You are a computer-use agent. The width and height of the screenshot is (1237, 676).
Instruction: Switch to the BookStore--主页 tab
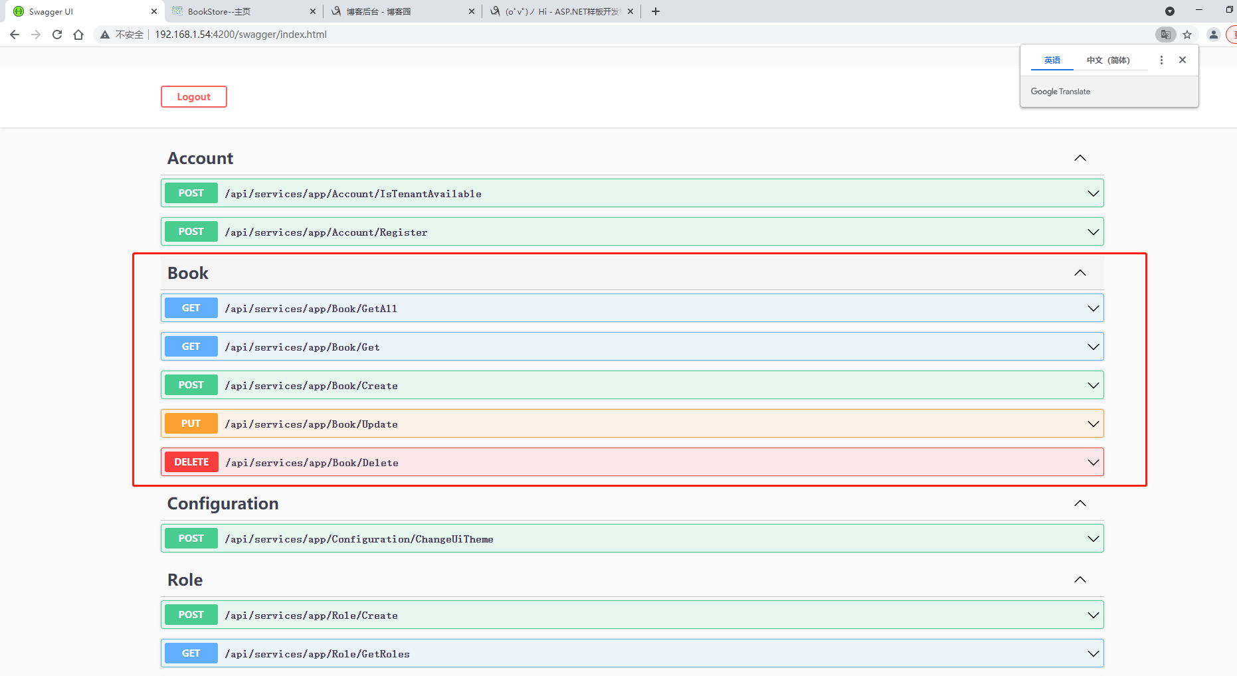[x=244, y=11]
